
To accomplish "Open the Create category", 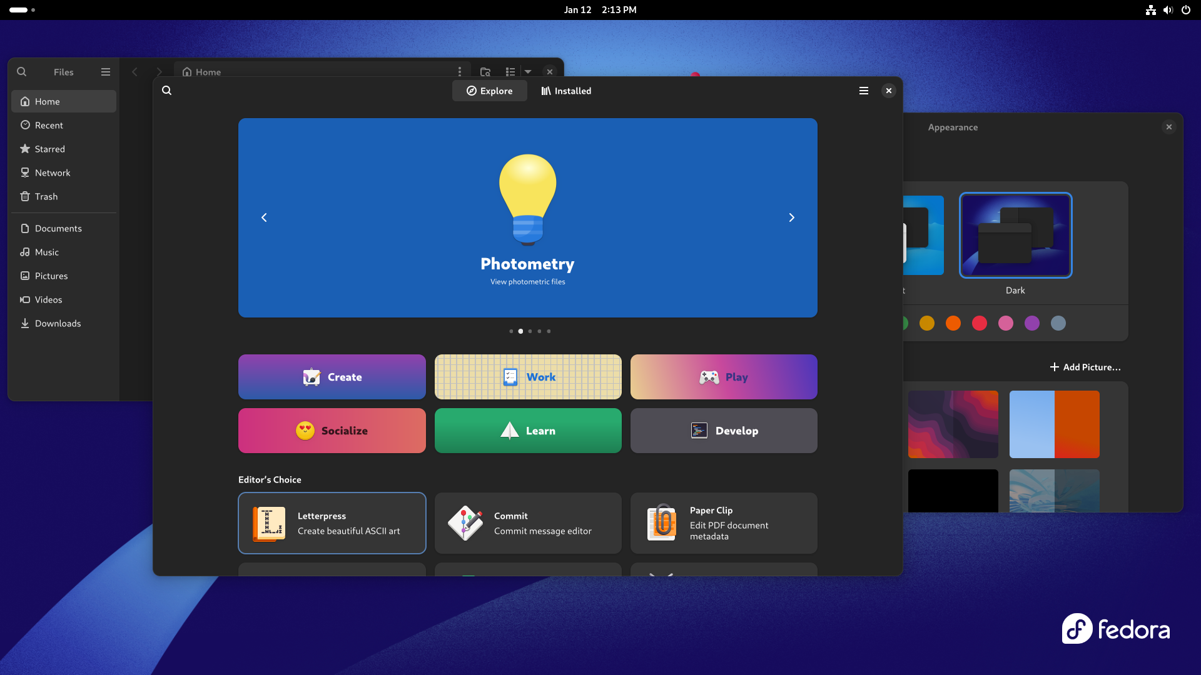I will pos(332,377).
